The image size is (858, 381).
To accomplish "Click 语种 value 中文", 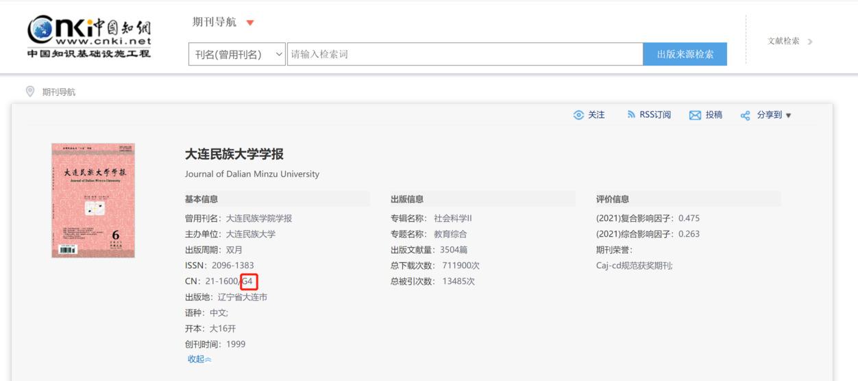I will (219, 313).
